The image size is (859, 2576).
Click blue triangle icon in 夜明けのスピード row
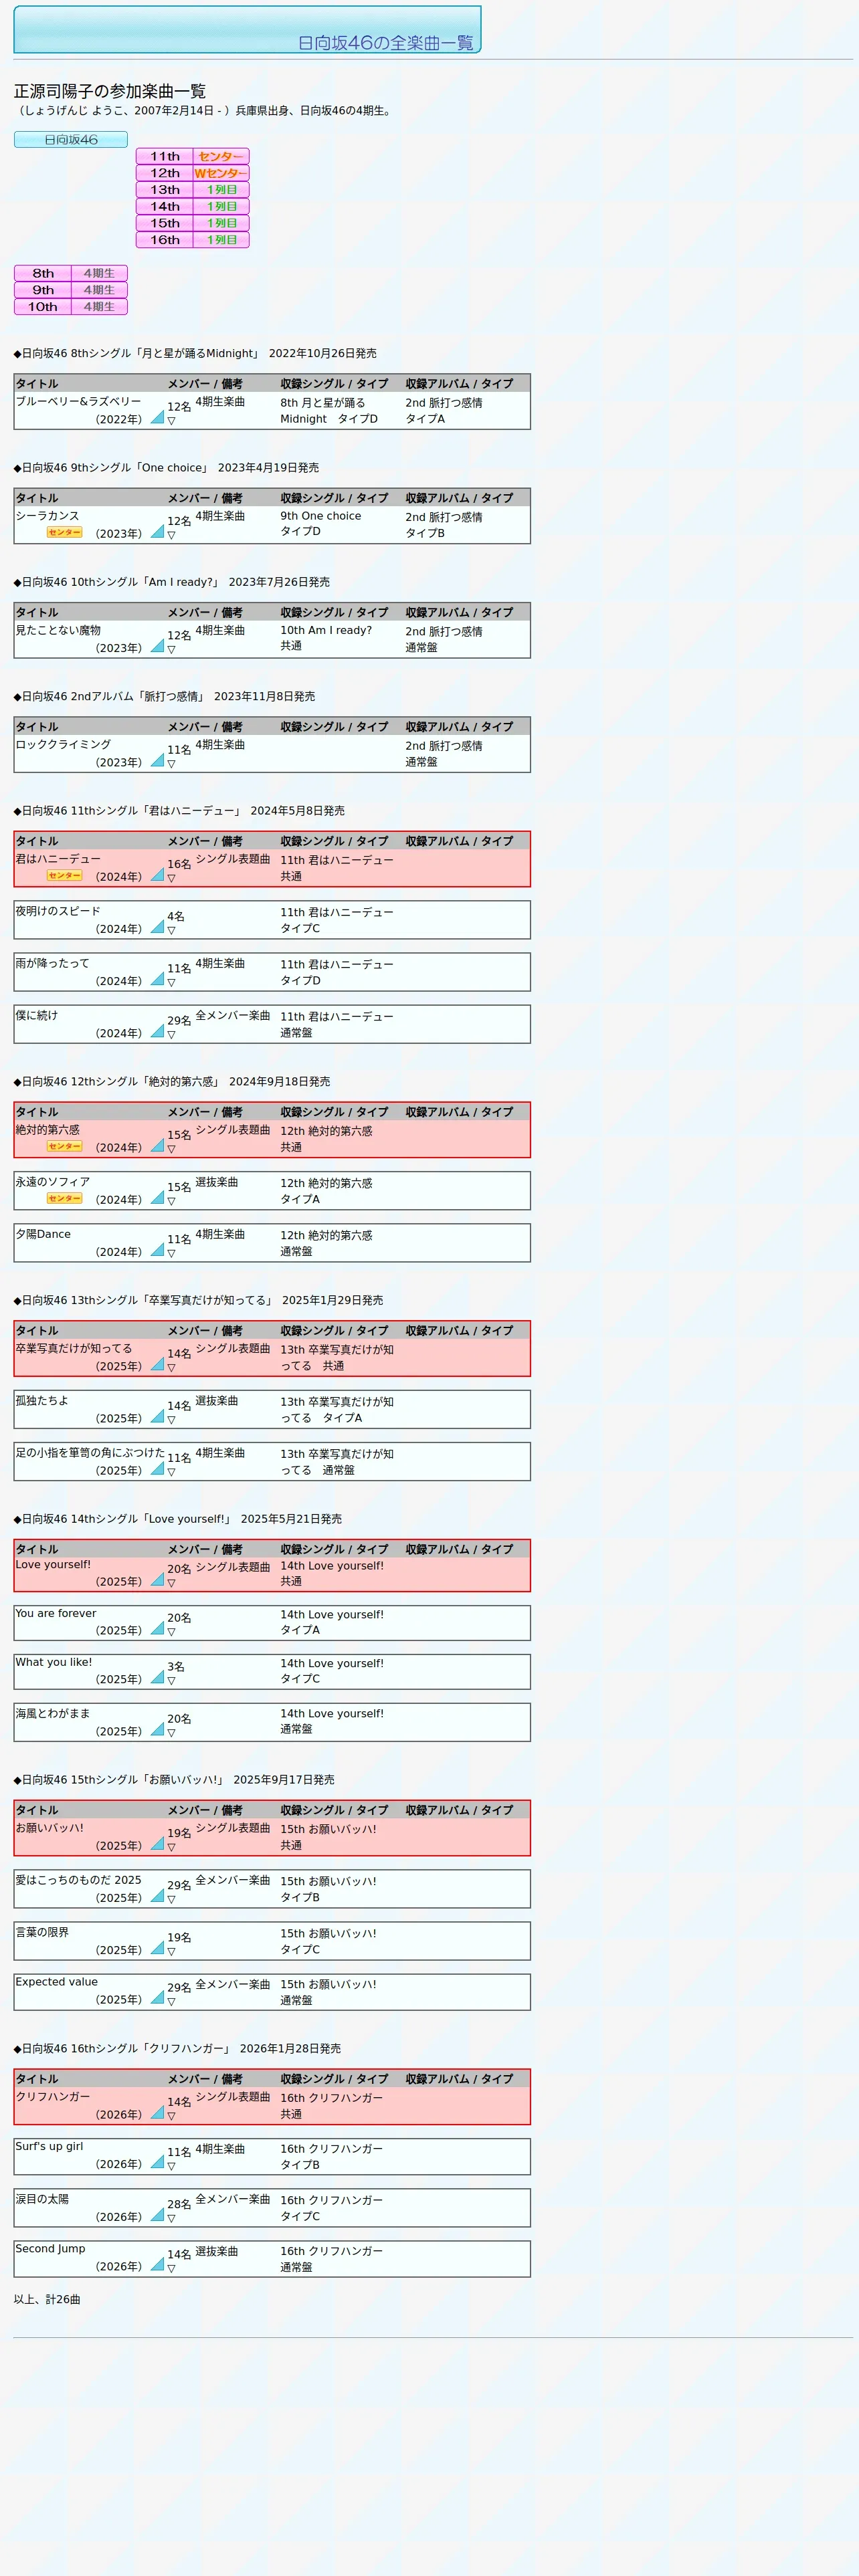tap(157, 927)
